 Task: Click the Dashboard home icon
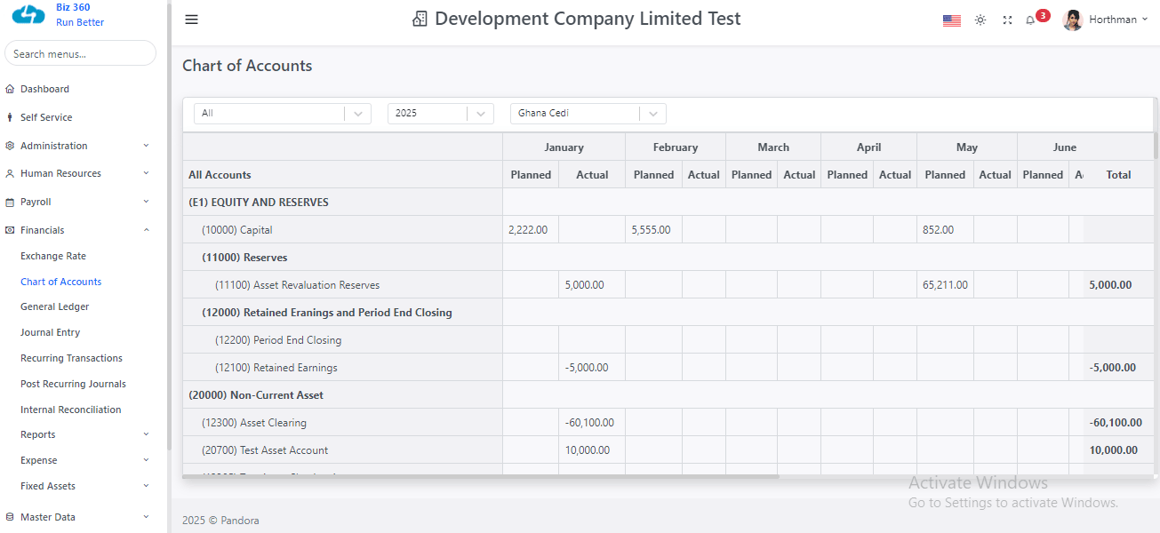[10, 89]
